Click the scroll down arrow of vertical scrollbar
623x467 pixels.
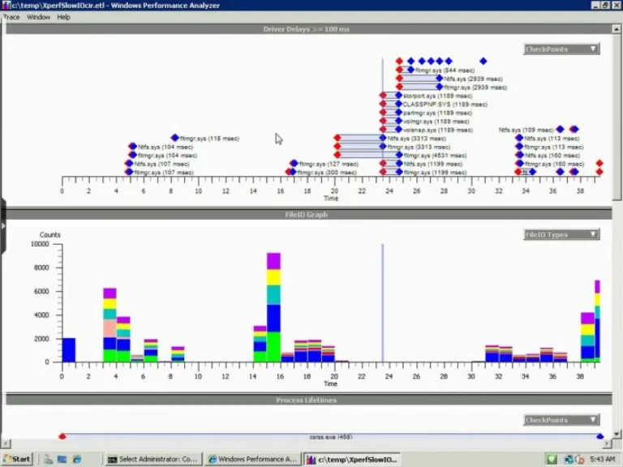pyautogui.click(x=617, y=434)
